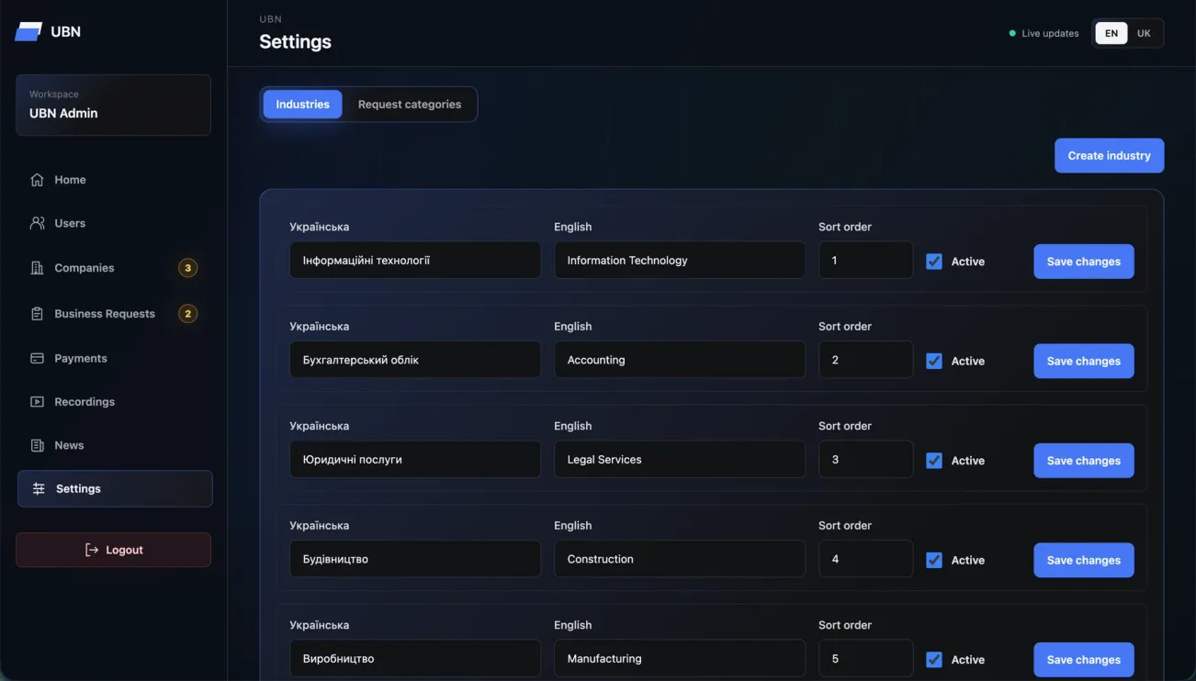Viewport: 1196px width, 681px height.
Task: Edit the English field containing Accounting
Action: click(x=680, y=360)
